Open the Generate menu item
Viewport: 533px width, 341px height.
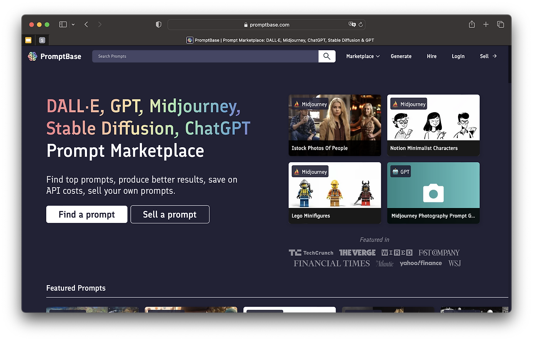(401, 56)
